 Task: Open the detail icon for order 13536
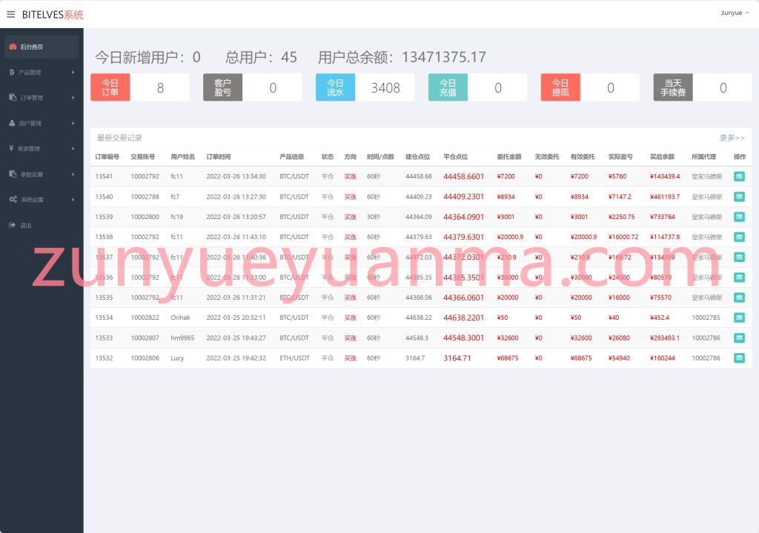(739, 277)
